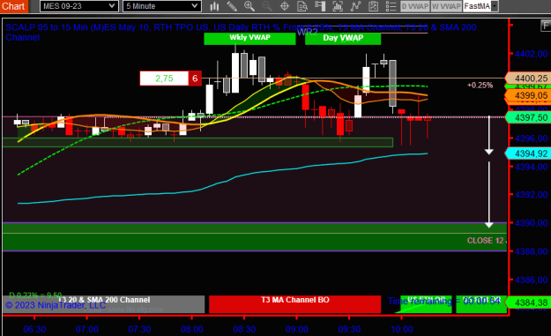
Task: Click the 4386,00 price axis label
Action: [531, 280]
